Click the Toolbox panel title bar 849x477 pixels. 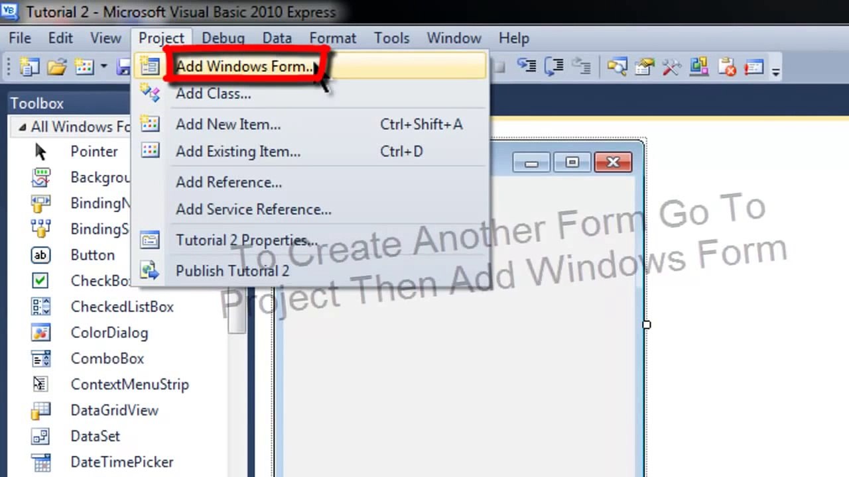(70, 103)
